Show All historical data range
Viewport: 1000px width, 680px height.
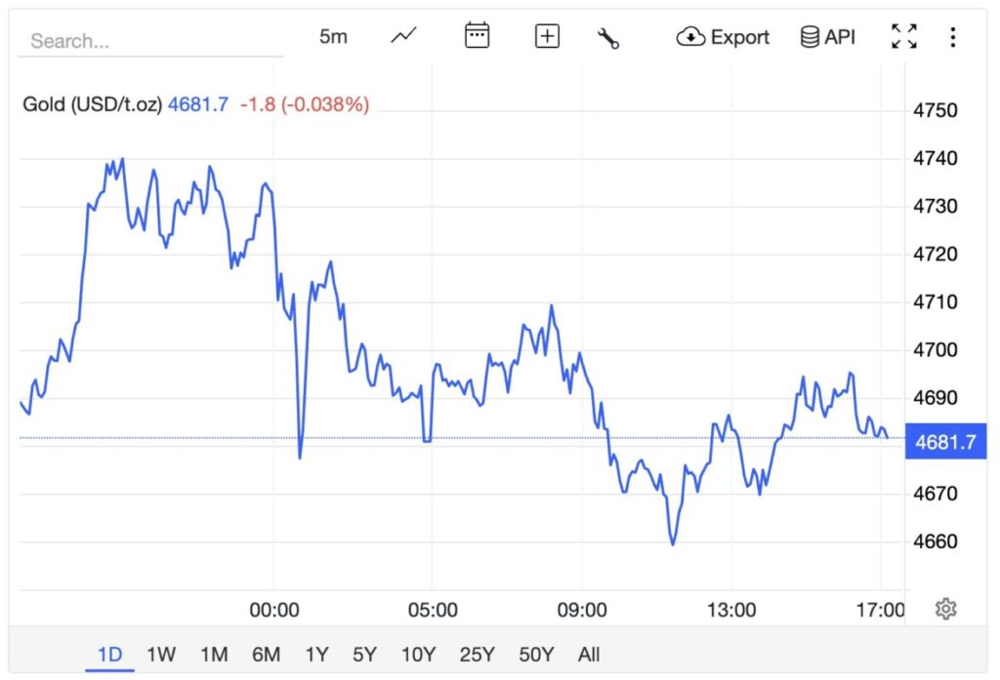pos(589,654)
